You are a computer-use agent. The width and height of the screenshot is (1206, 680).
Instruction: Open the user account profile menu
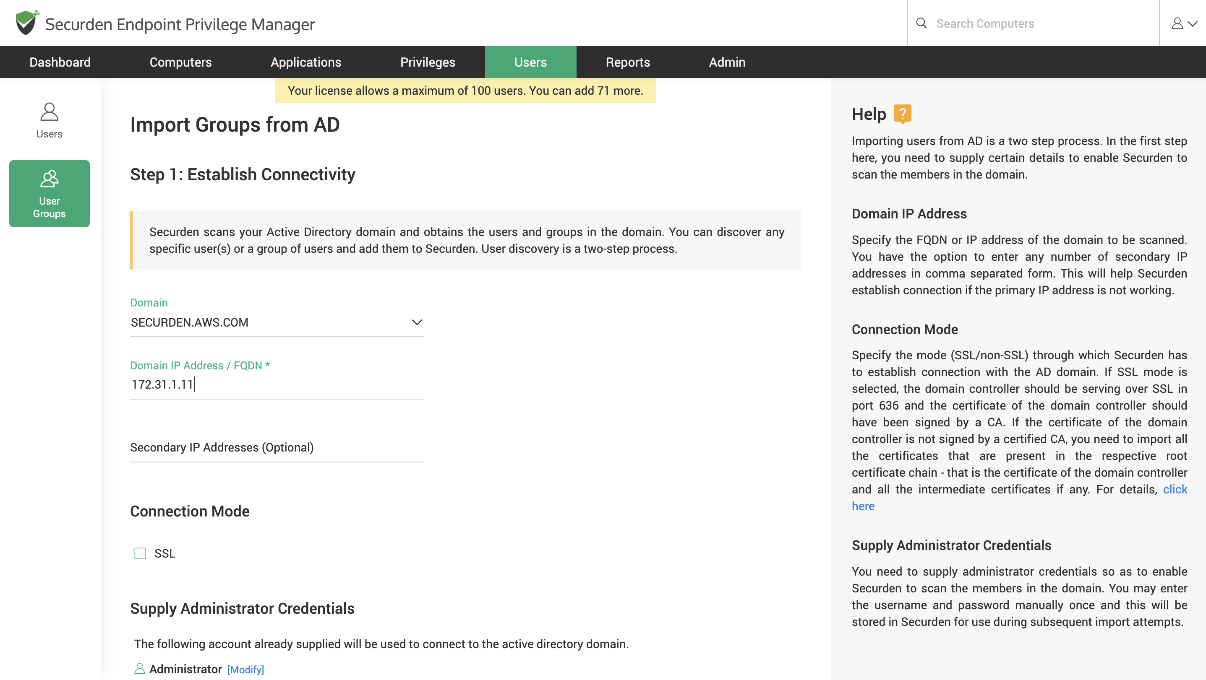(1184, 23)
